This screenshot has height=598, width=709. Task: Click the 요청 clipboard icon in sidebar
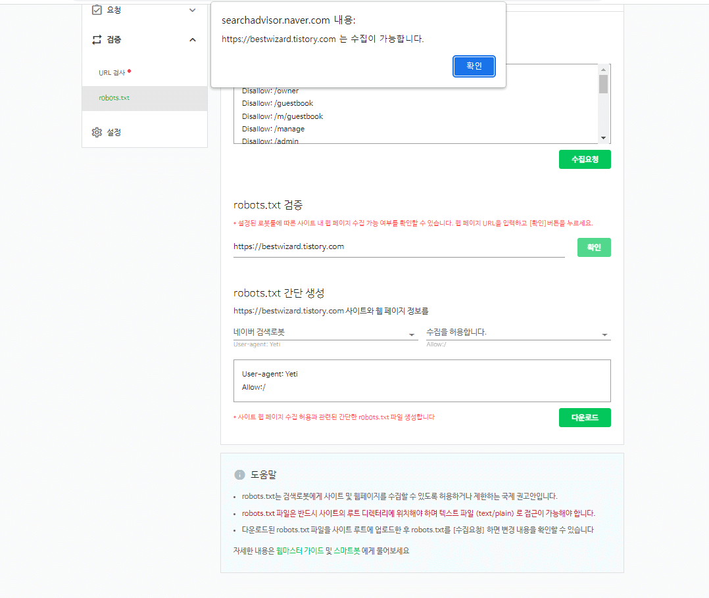coord(97,10)
